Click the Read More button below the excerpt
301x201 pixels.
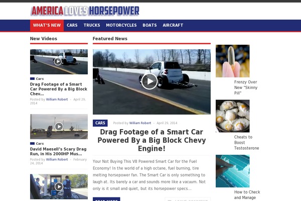106,199
